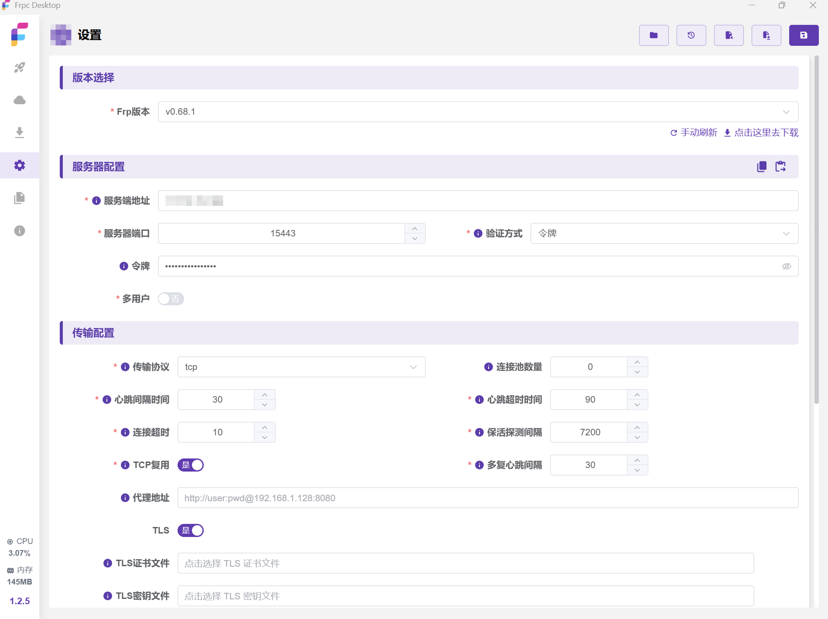Save settings with the purple save button

click(x=804, y=35)
